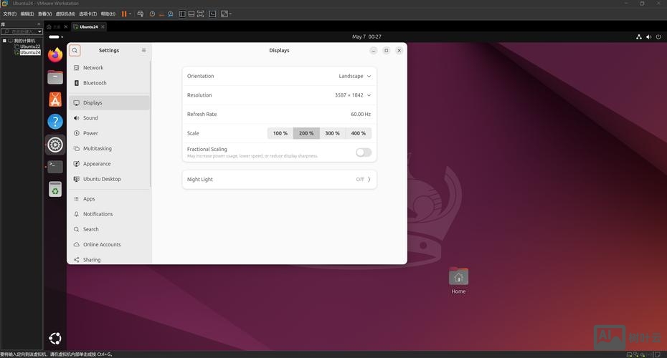The image size is (667, 358).
Task: Open the library search filter dropdown arrow
Action: pyautogui.click(x=39, y=32)
